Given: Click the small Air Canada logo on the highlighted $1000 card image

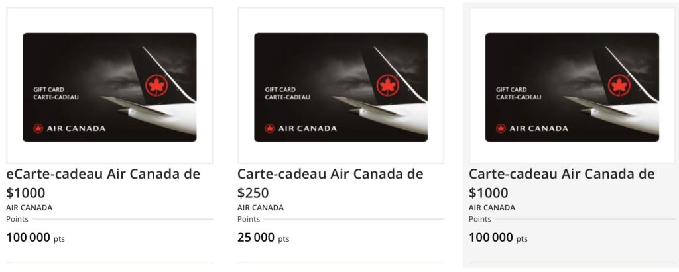Looking at the screenshot, I should [501, 128].
